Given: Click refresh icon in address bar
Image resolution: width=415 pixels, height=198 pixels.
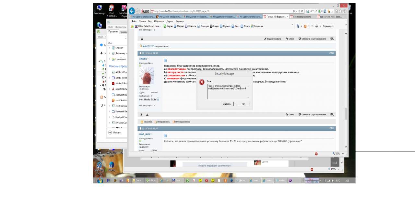Looking at the screenshot, I should coord(302,11).
